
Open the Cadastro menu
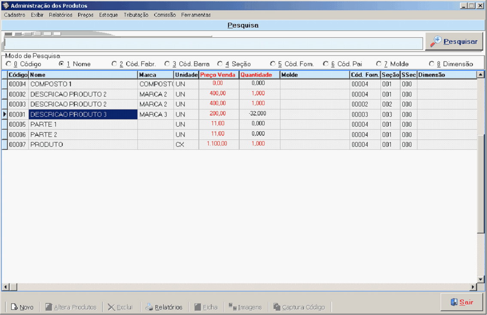15,15
